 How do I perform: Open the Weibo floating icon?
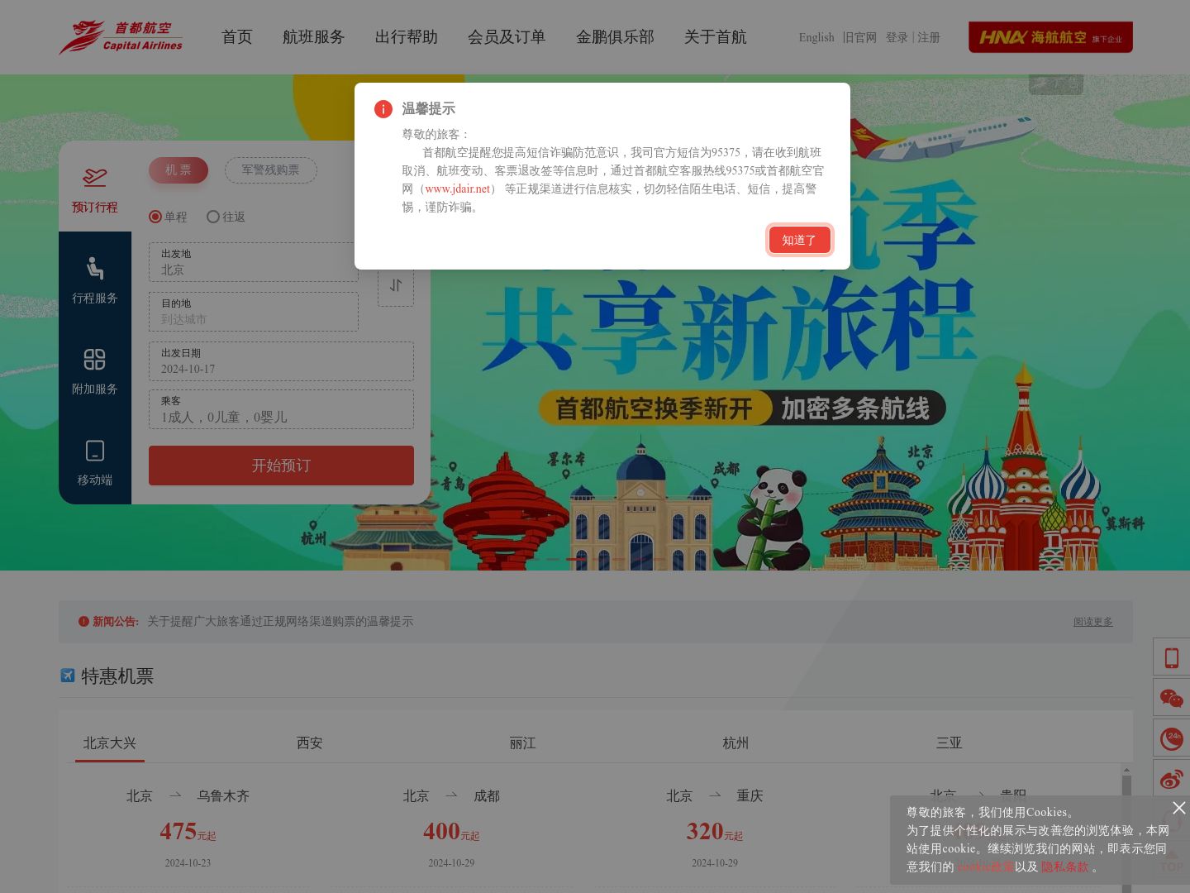[1172, 779]
